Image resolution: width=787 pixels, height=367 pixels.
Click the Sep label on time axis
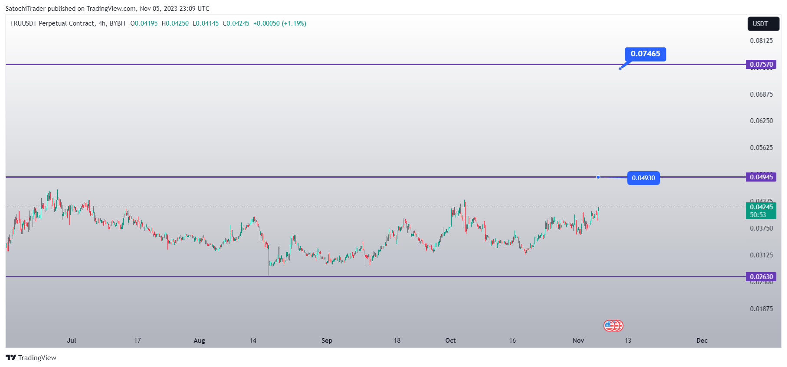327,341
